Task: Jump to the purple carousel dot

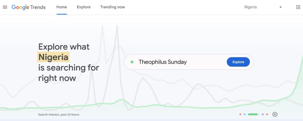Action: pos(263,114)
